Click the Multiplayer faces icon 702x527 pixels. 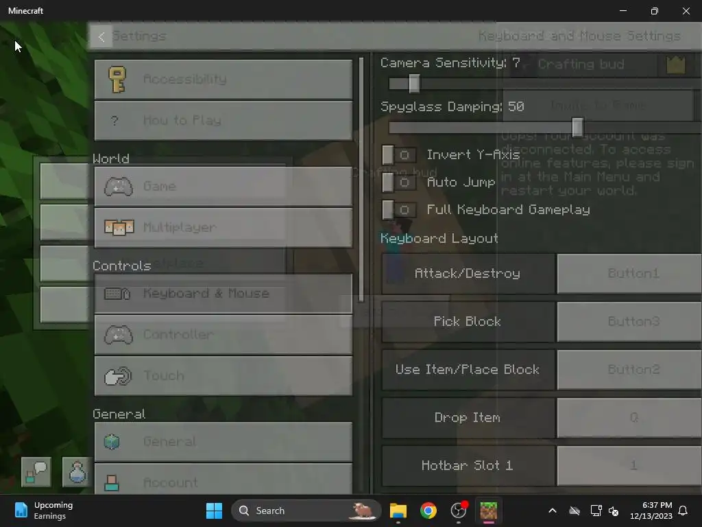click(119, 227)
